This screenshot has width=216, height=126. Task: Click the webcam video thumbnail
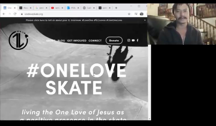[x=182, y=24]
